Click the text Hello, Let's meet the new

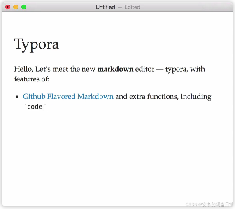tap(55, 69)
